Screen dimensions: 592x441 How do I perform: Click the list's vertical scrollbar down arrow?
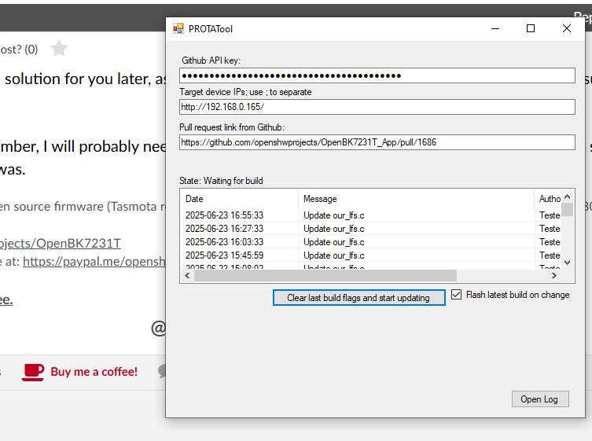click(567, 263)
